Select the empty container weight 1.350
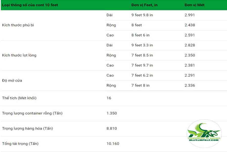 [x=112, y=113]
